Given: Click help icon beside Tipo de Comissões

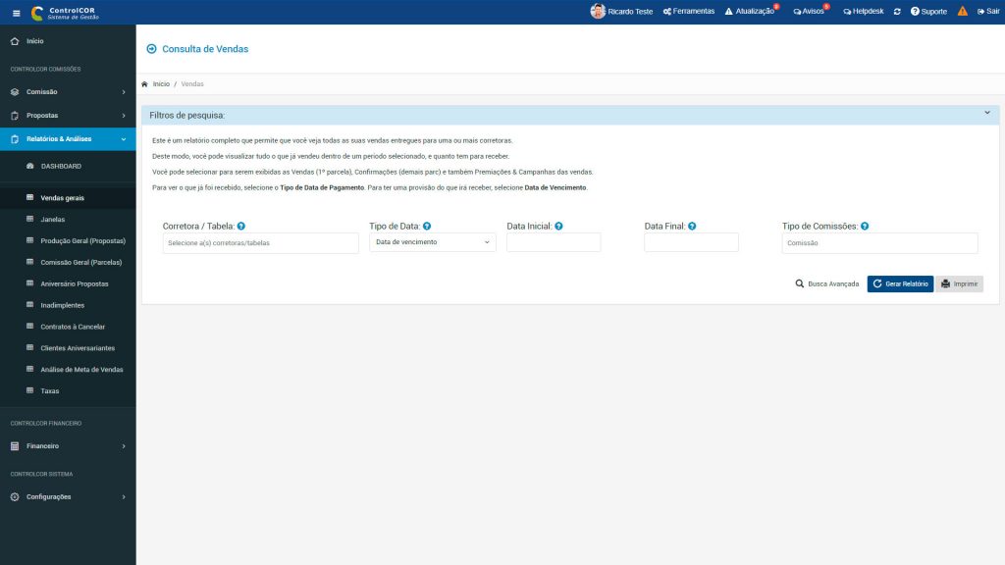Looking at the screenshot, I should tap(865, 227).
